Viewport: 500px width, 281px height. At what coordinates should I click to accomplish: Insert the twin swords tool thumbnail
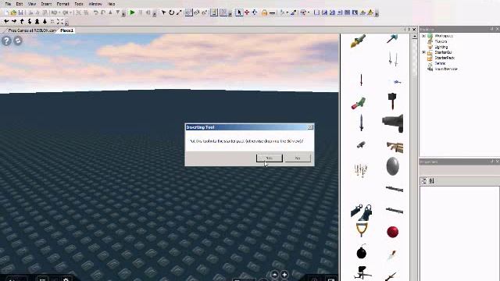pos(392,59)
